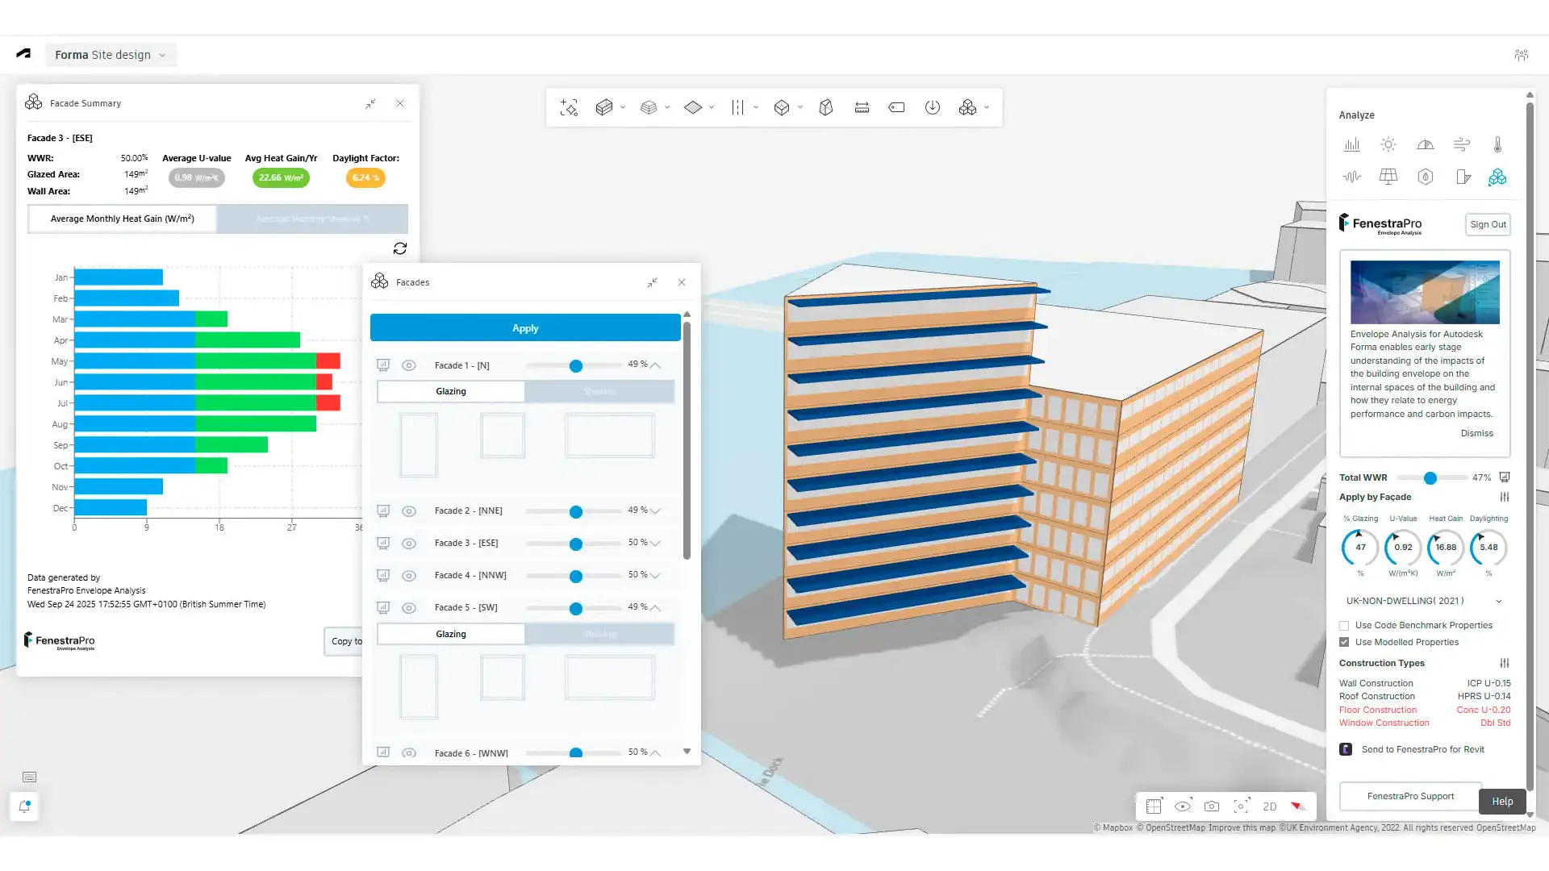Collapse Facade 5 - [SW] section chevron

(x=656, y=608)
